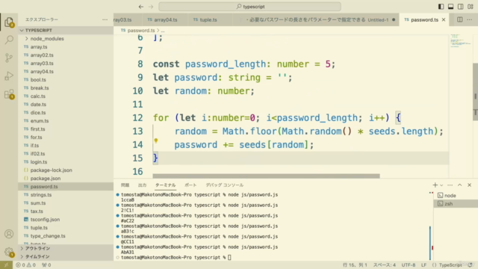
Task: Click the errors and warnings status indicator
Action: (26, 265)
